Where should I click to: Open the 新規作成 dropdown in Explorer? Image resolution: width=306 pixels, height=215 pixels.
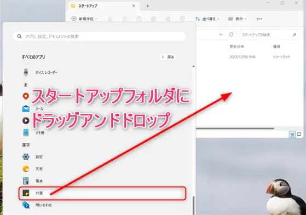pos(84,19)
